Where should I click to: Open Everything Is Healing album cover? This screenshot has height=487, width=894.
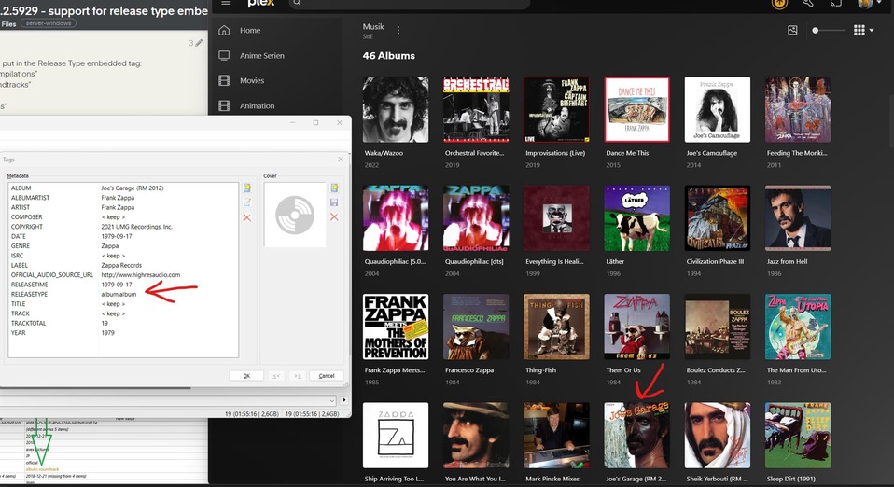pos(556,217)
